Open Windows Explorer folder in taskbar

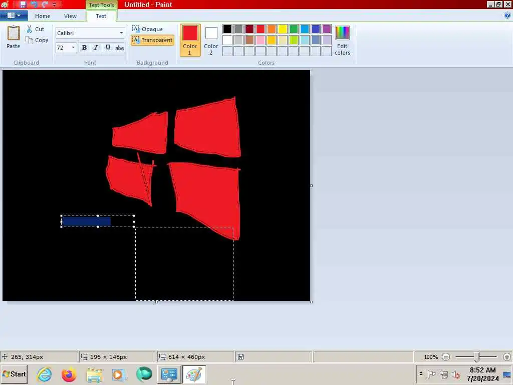[x=94, y=375]
